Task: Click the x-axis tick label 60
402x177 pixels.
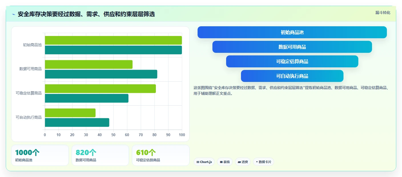Action: [x=127, y=135]
